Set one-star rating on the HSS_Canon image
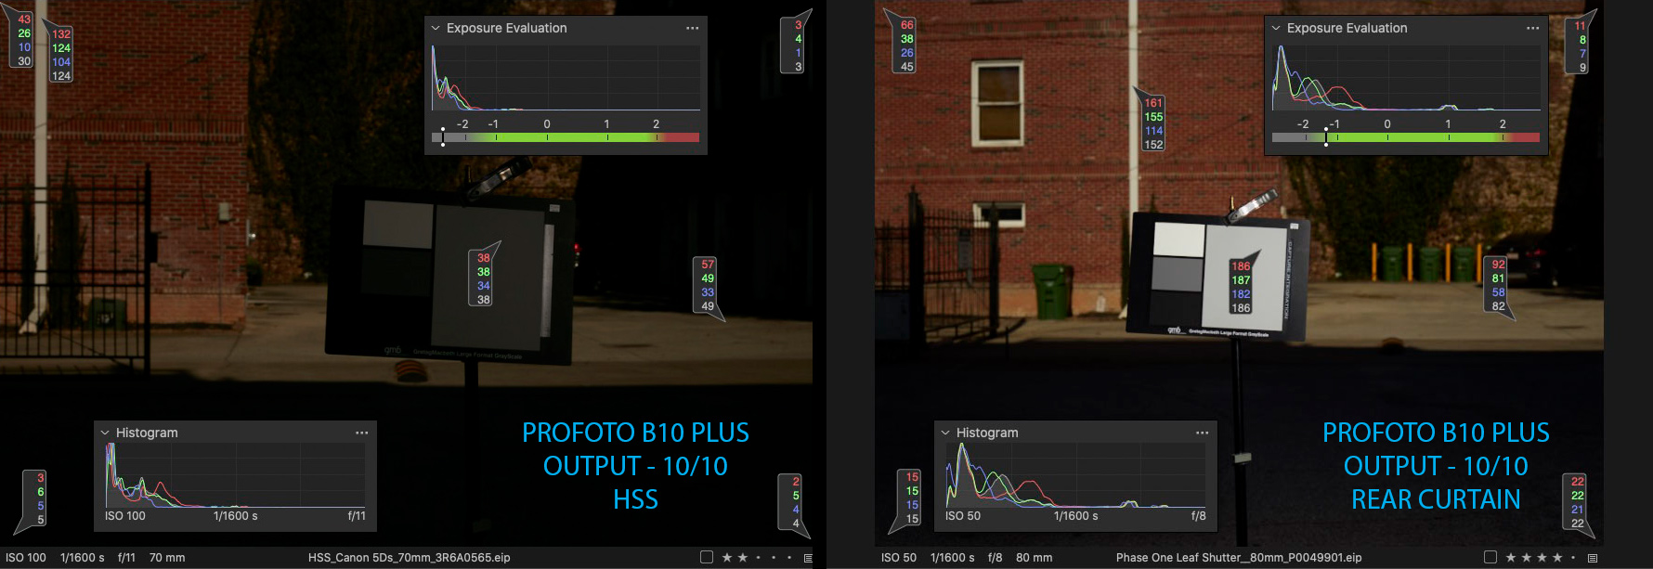The width and height of the screenshot is (1653, 569). click(x=727, y=558)
